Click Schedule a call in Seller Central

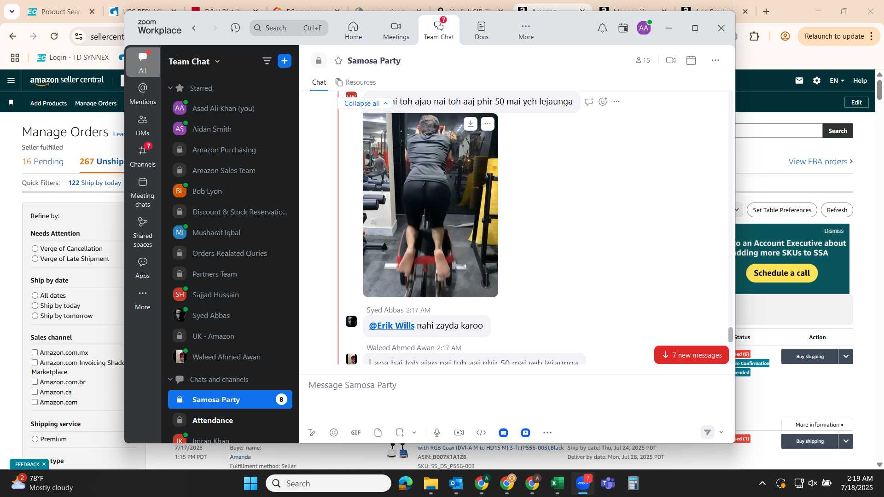pos(782,273)
